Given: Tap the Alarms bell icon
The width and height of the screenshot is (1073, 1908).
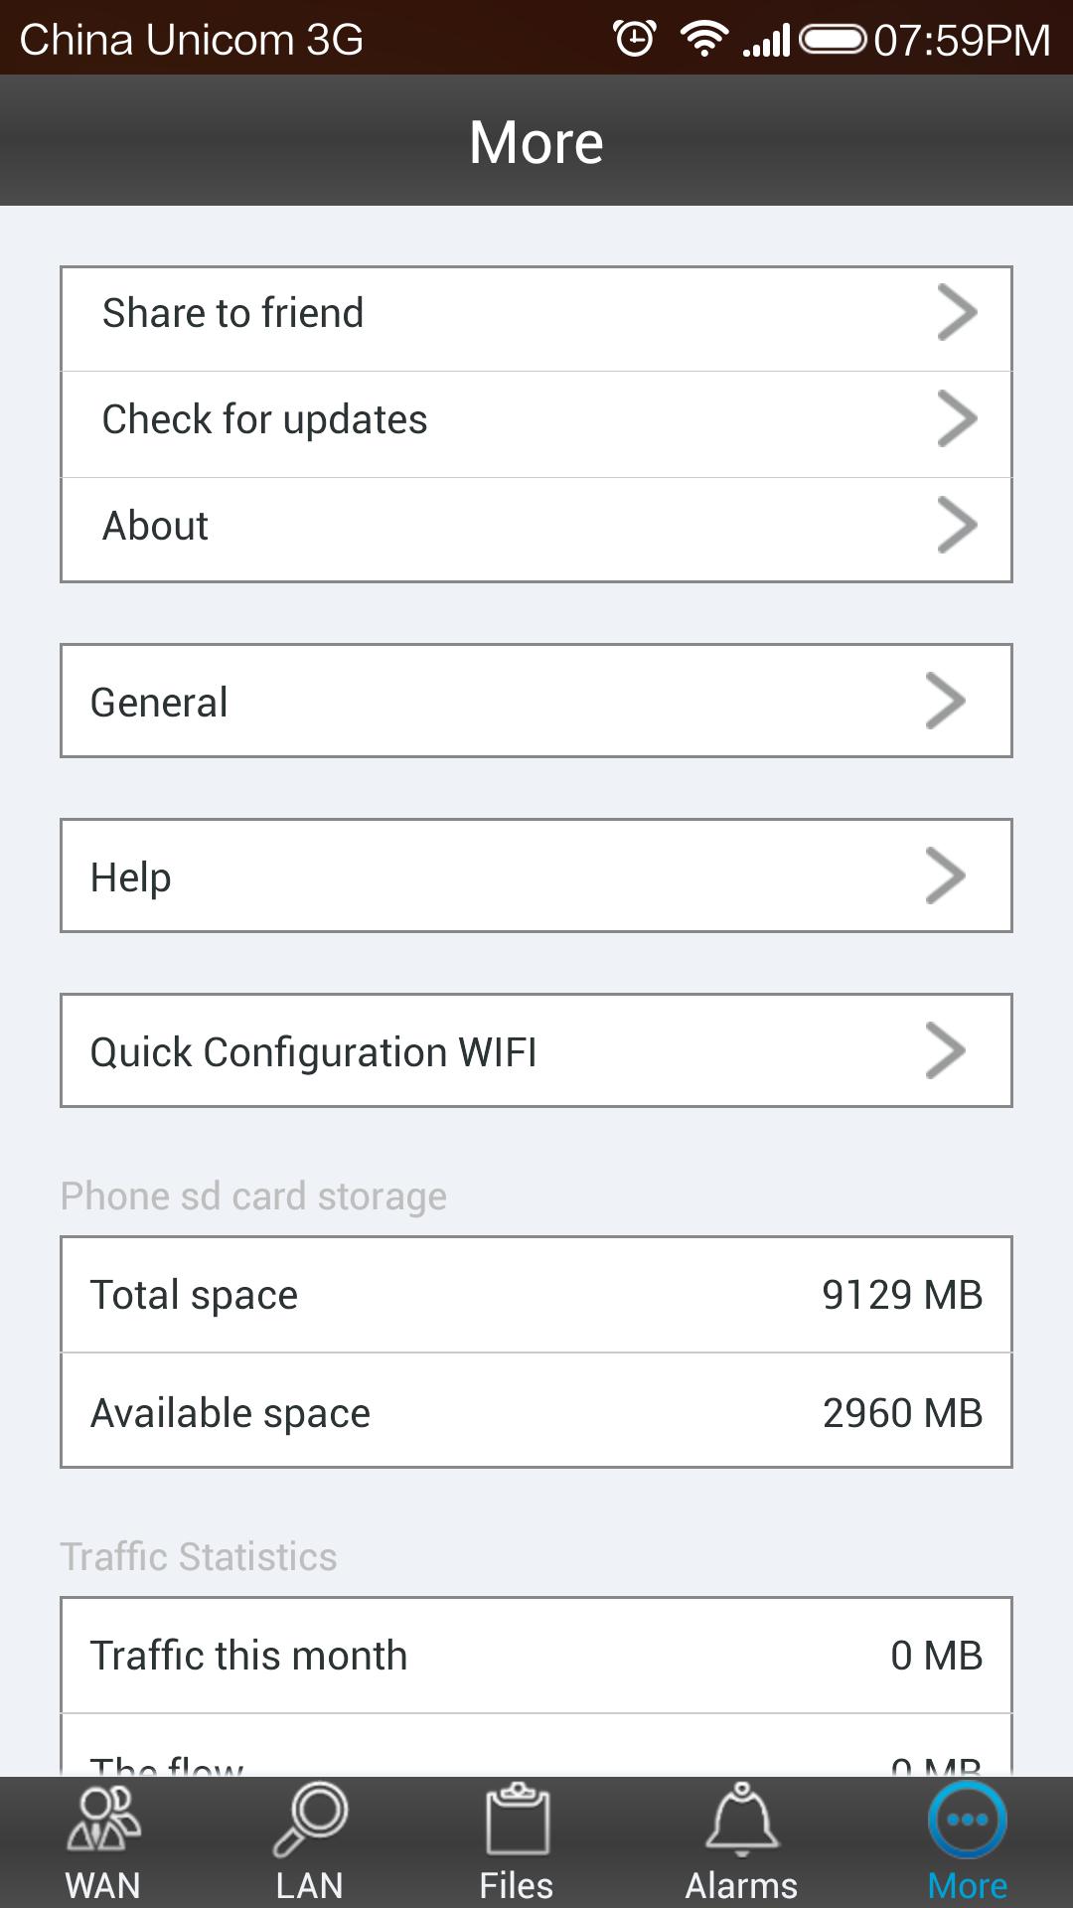Looking at the screenshot, I should coord(742,1819).
